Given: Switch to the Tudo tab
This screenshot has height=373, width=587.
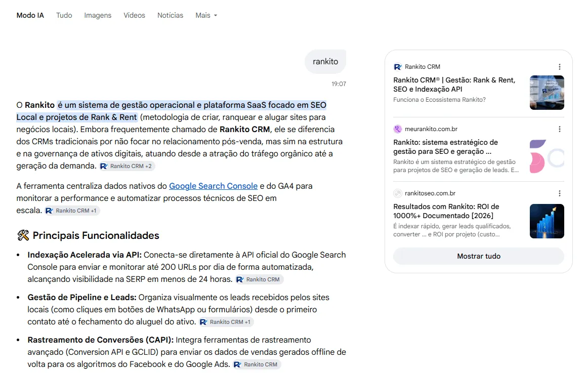Looking at the screenshot, I should pos(64,15).
